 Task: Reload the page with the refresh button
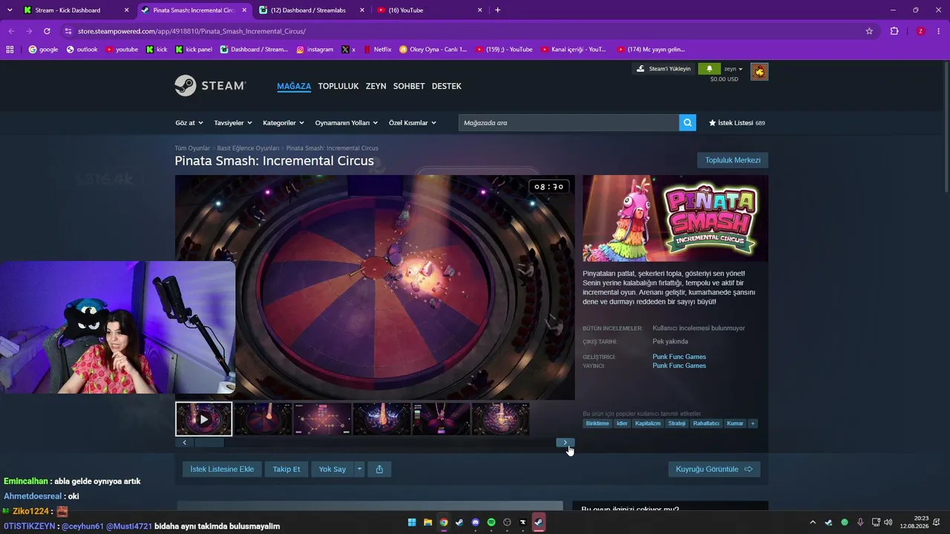47,31
